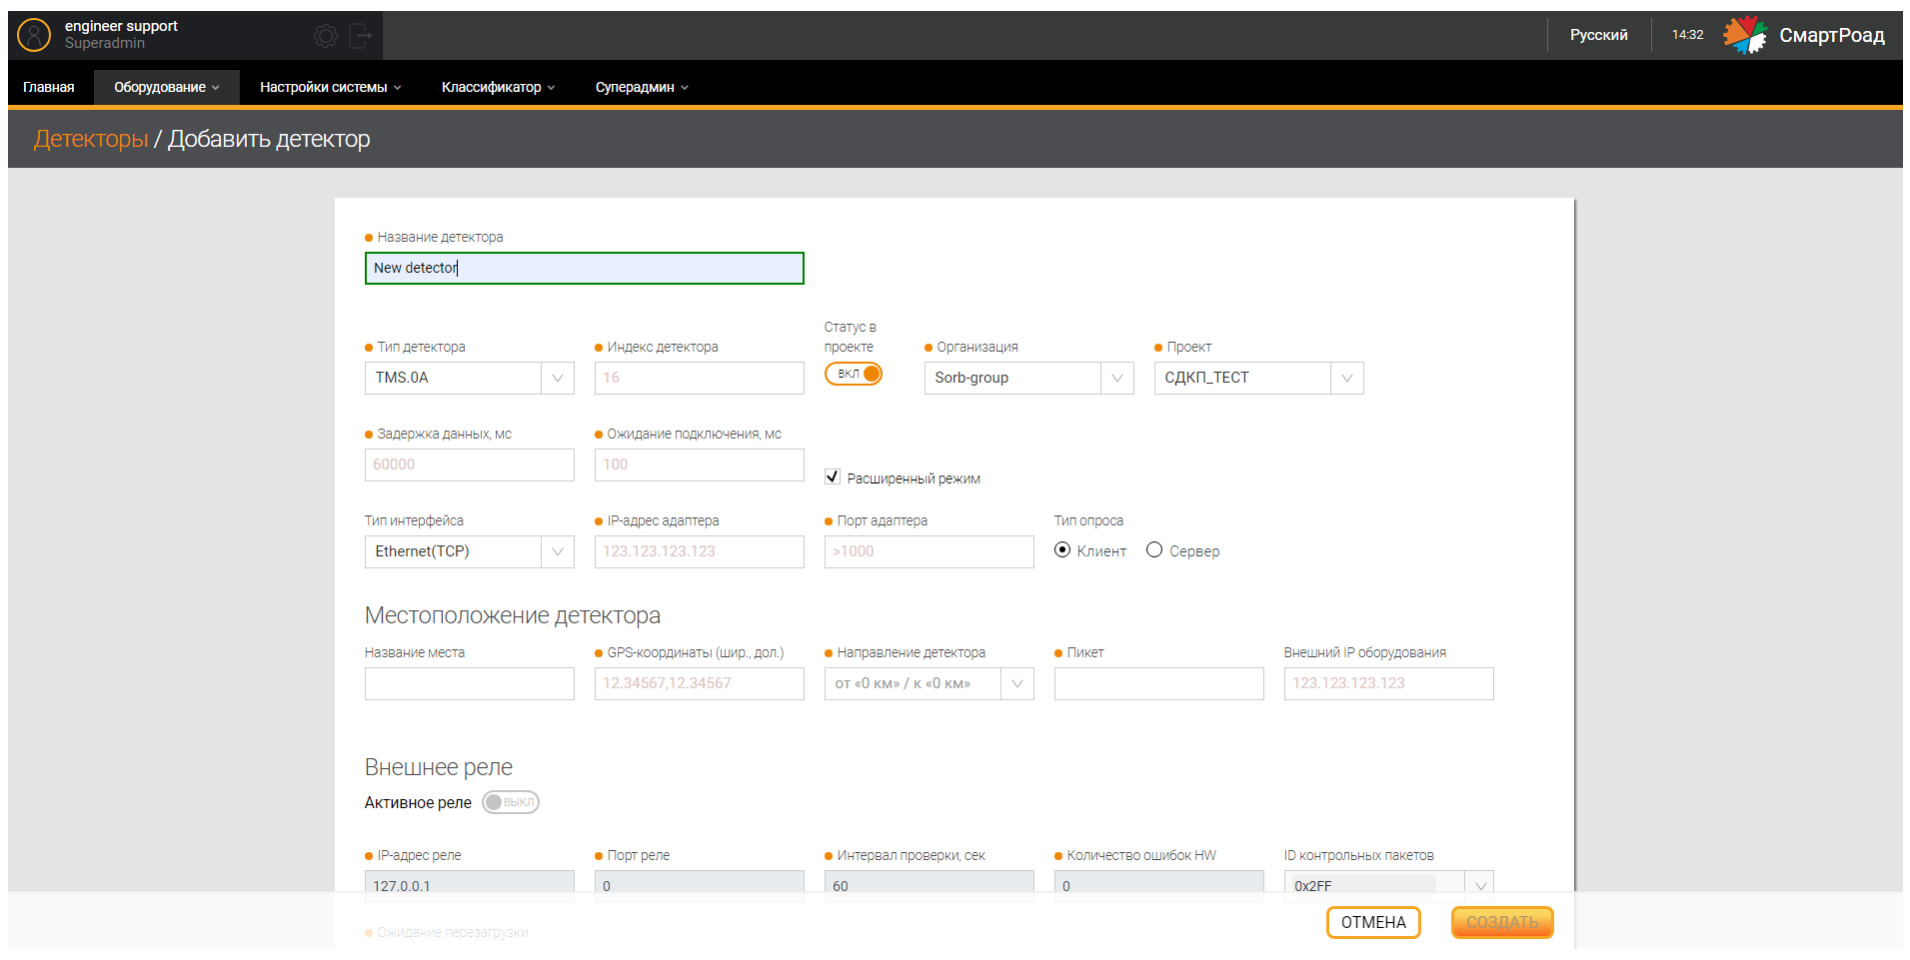1910x960 pixels.
Task: Open the ID контрольных пакетов dropdown
Action: pyautogui.click(x=1389, y=886)
